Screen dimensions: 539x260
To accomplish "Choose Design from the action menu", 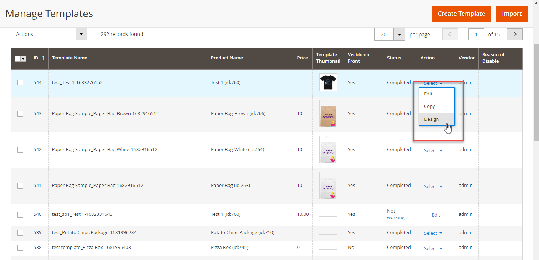I will point(431,119).
